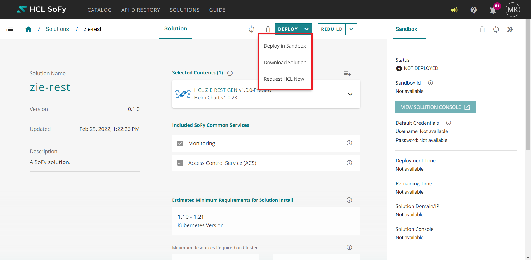The height and width of the screenshot is (260, 531).
Task: Click the NOT DEPLOYED status icon
Action: (x=399, y=68)
